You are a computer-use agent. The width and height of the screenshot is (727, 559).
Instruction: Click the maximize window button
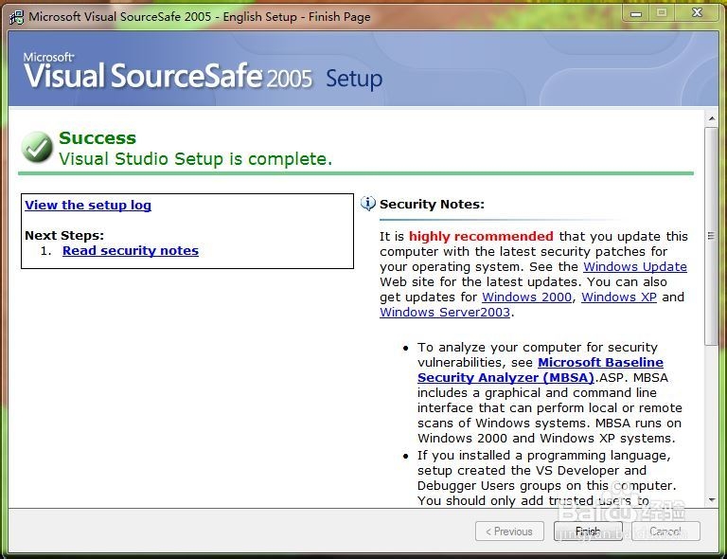tap(662, 13)
